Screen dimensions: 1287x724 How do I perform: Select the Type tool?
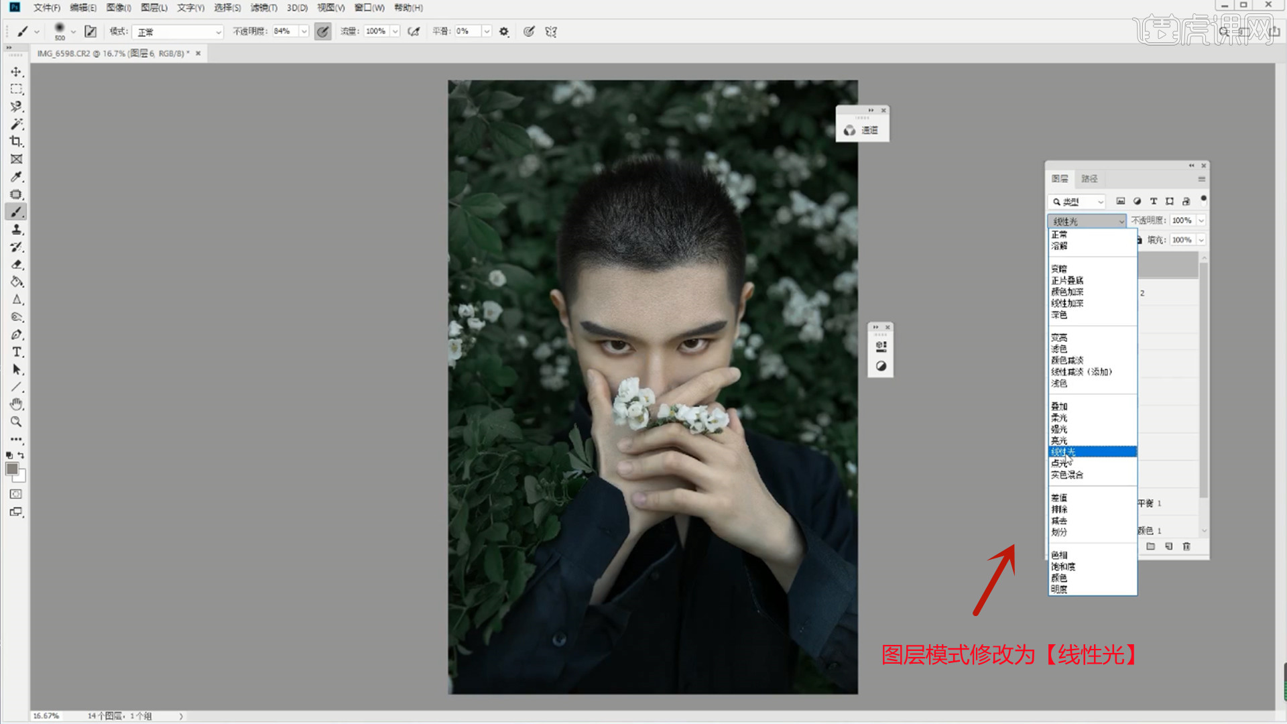(16, 352)
